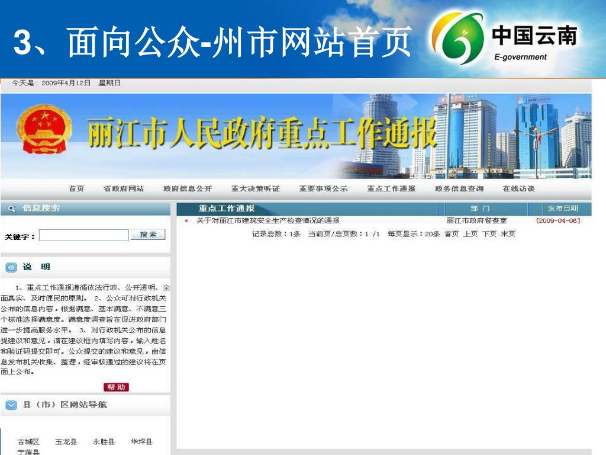The width and height of the screenshot is (606, 455).
Task: Click the 每页显示：20条 text
Action: coord(414,234)
